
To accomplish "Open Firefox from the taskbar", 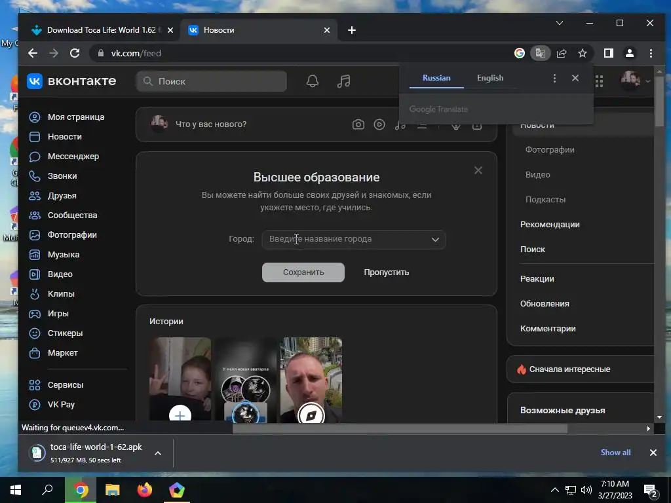I will coord(145,490).
